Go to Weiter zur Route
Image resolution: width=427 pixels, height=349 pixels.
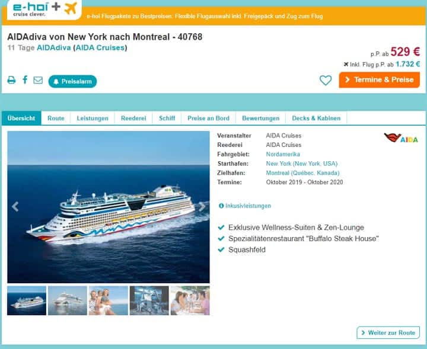[388, 332]
